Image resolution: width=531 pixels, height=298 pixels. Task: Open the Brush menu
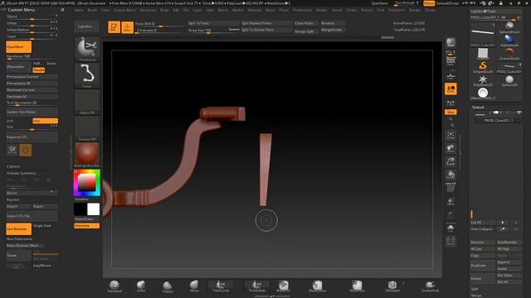point(92,10)
